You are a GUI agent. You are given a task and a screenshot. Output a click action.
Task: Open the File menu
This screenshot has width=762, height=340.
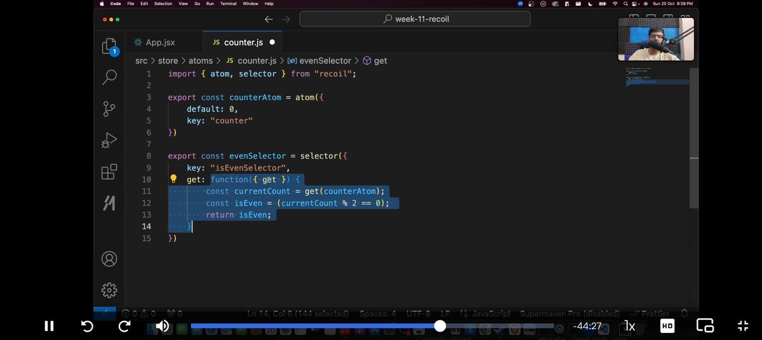130,3
